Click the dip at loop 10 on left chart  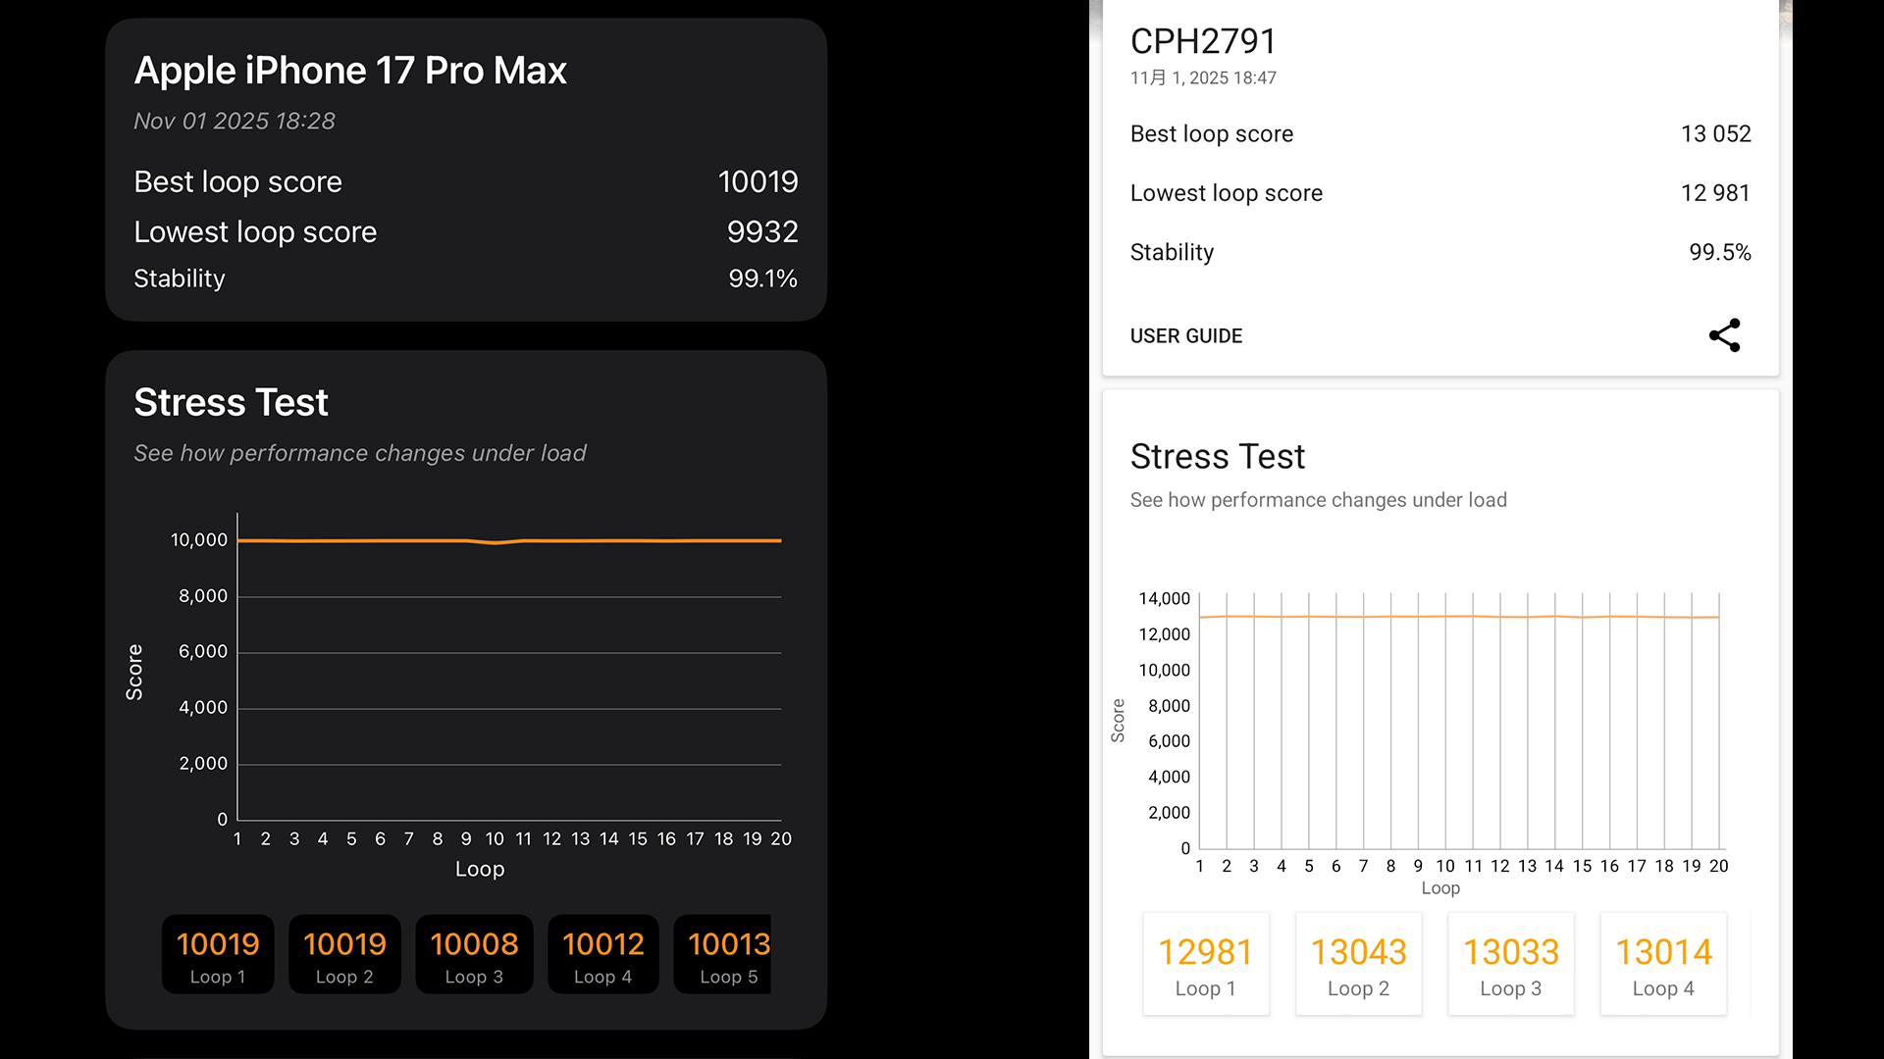[496, 542]
